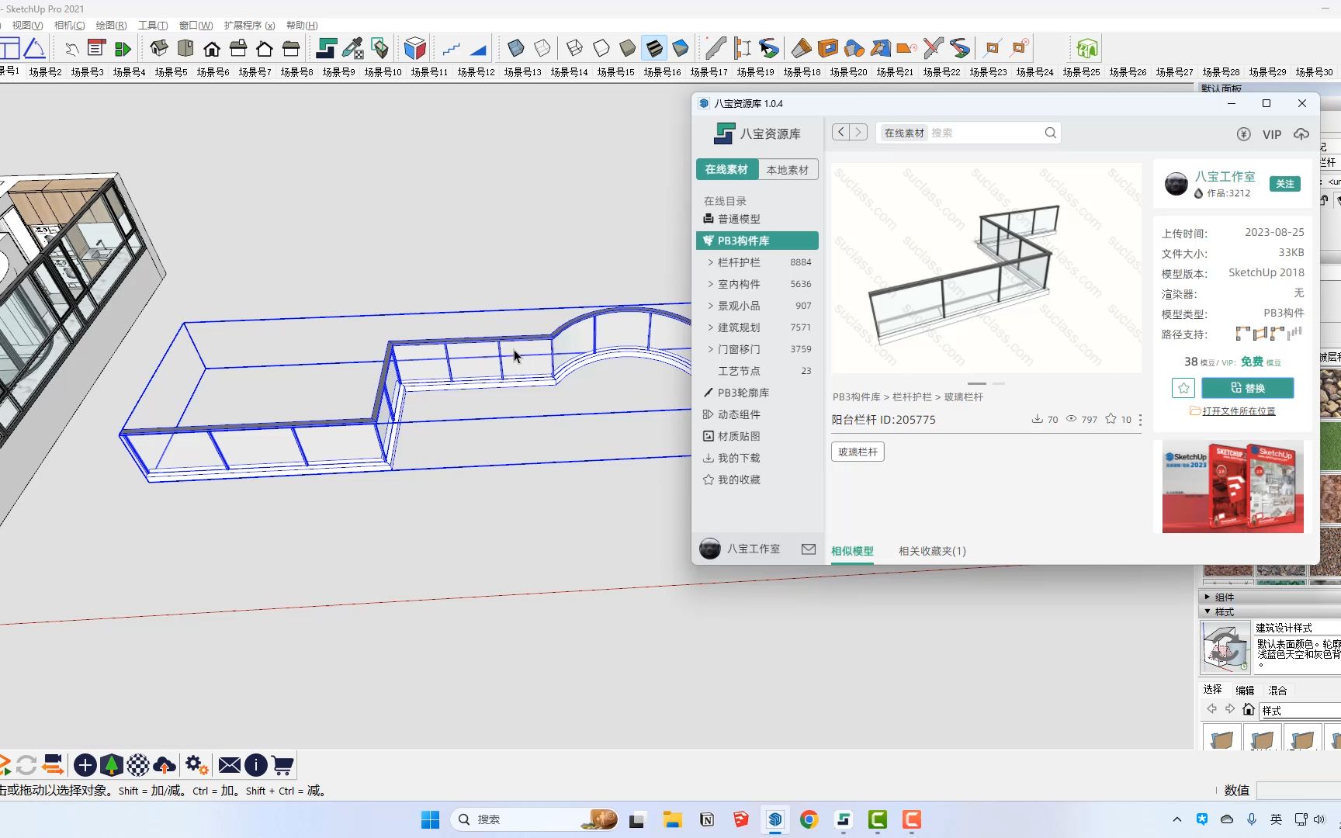The image size is (1341, 838).
Task: Click the 打开文件所在位置 link
Action: pyautogui.click(x=1239, y=411)
